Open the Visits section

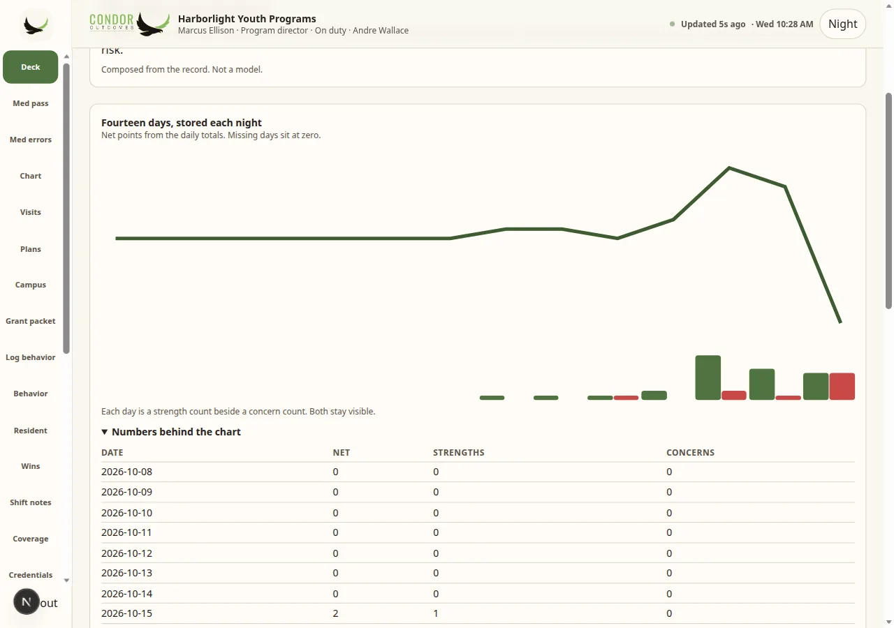[31, 212]
